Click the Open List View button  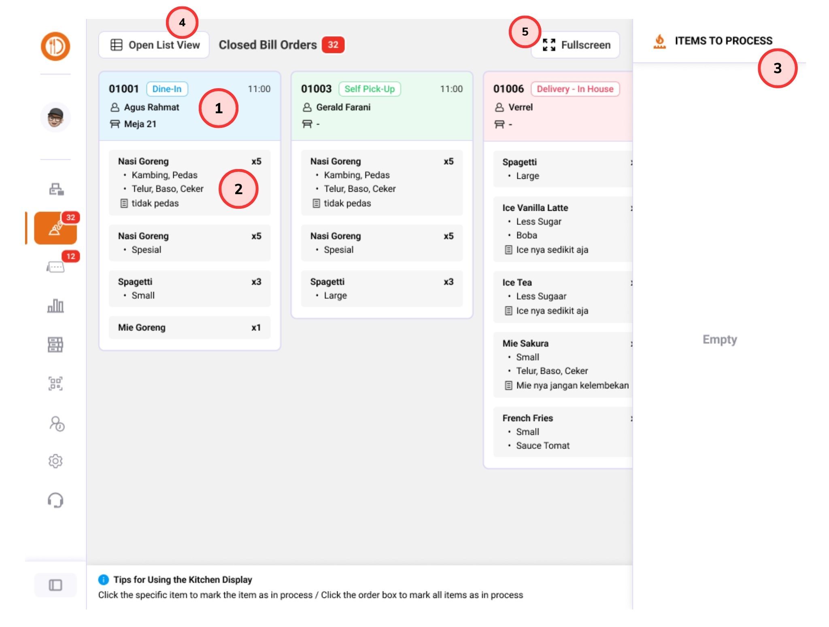[155, 45]
